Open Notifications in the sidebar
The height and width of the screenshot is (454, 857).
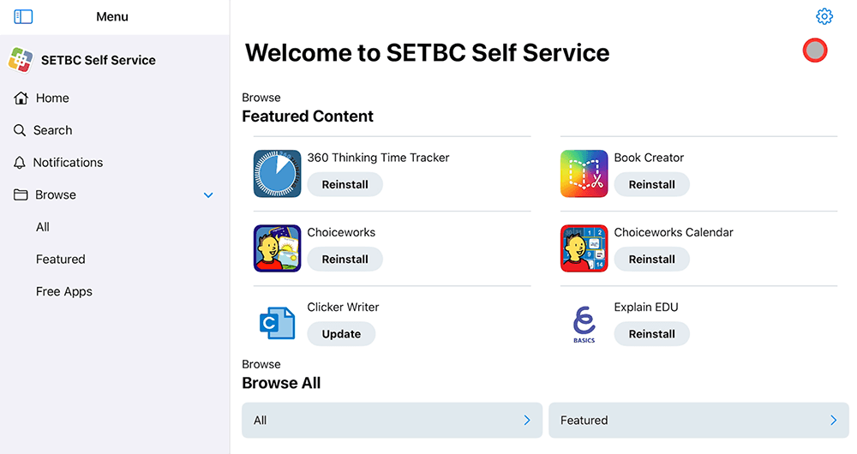click(x=68, y=163)
